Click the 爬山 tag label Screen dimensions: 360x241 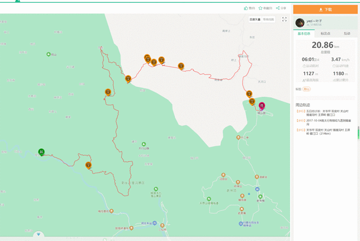[306, 89]
